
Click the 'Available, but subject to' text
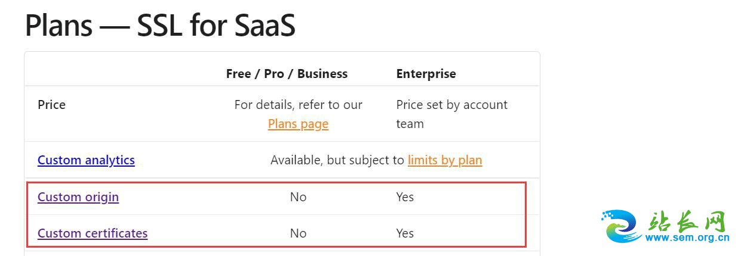337,160
